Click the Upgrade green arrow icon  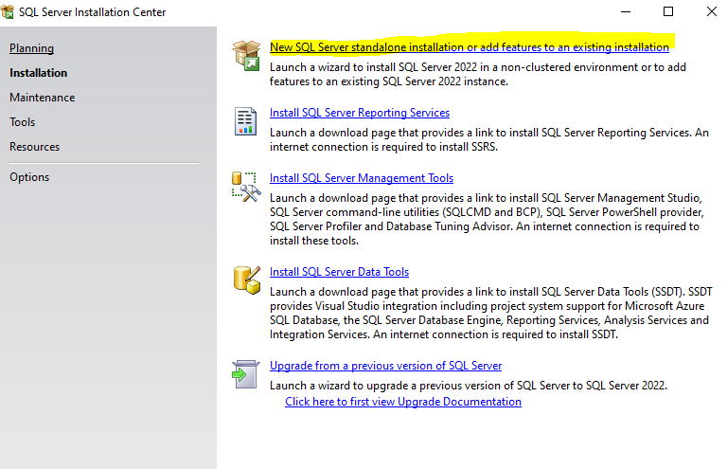tap(245, 374)
